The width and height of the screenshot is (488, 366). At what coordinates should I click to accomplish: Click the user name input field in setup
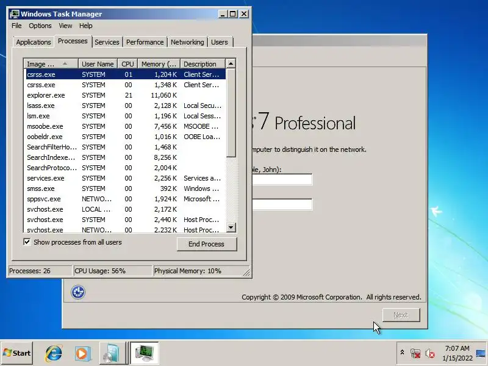282,179
